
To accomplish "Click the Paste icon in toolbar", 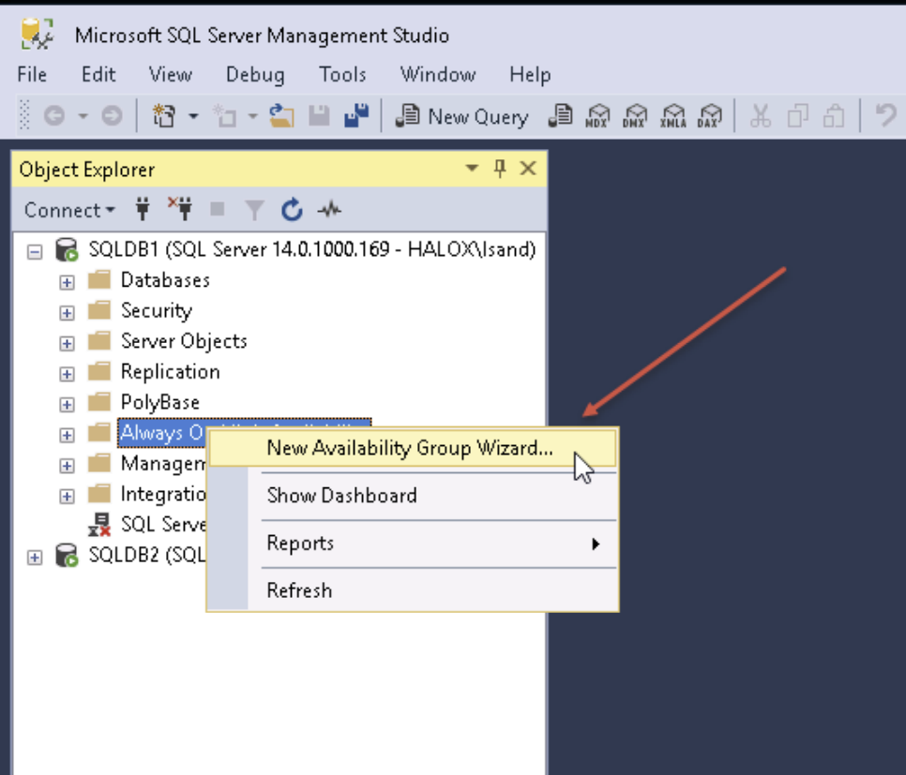I will [x=834, y=116].
